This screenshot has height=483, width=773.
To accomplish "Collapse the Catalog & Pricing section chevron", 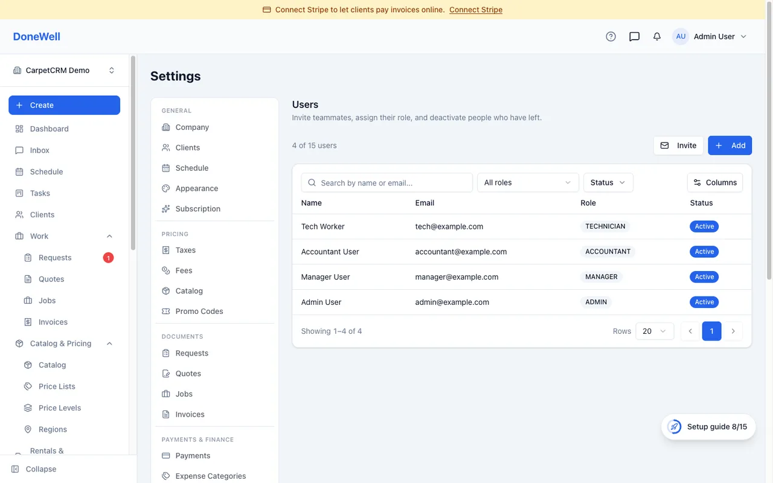I will (109, 344).
